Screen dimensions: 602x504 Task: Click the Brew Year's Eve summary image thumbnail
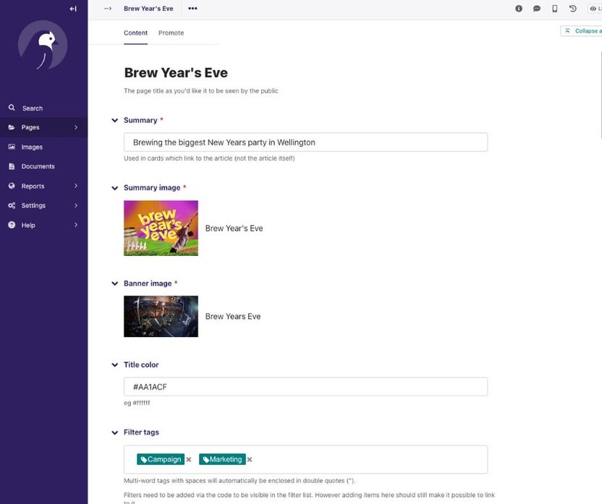tap(161, 228)
